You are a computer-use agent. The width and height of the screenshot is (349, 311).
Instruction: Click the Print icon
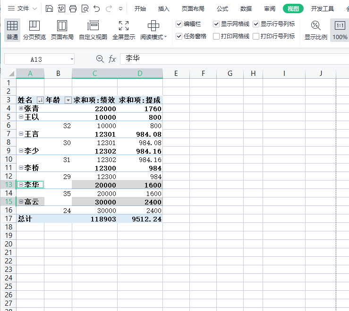[73, 8]
